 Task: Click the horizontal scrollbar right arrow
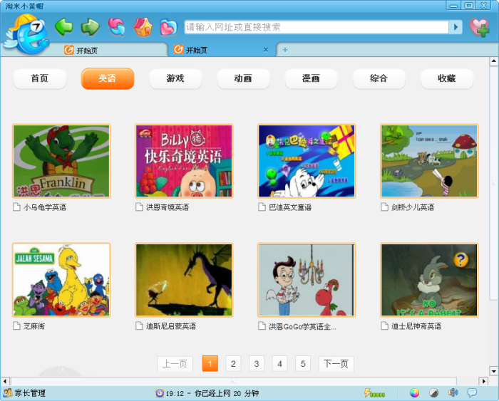(x=484, y=381)
